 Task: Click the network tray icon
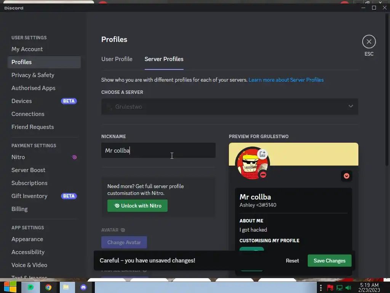[339, 288]
